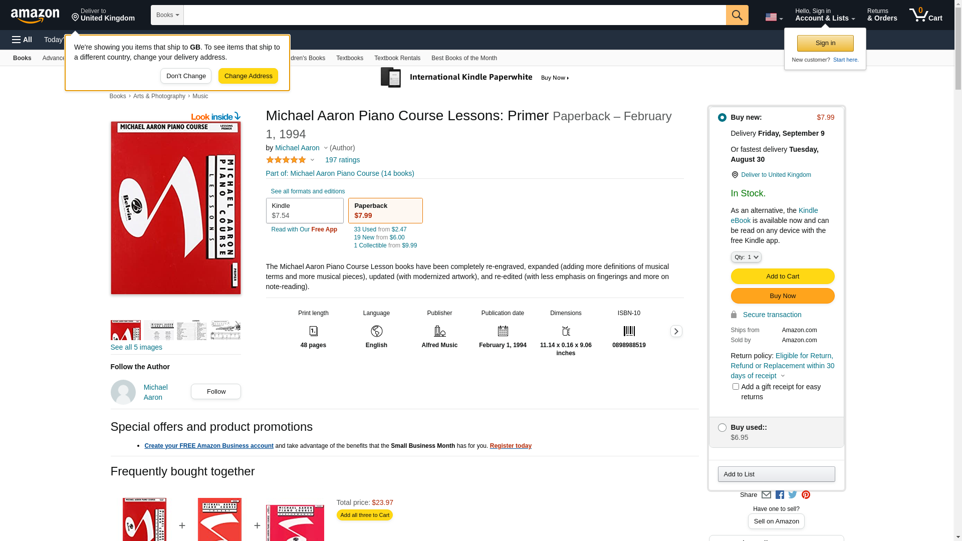Click the Amazon logo
The width and height of the screenshot is (962, 541).
point(35,16)
